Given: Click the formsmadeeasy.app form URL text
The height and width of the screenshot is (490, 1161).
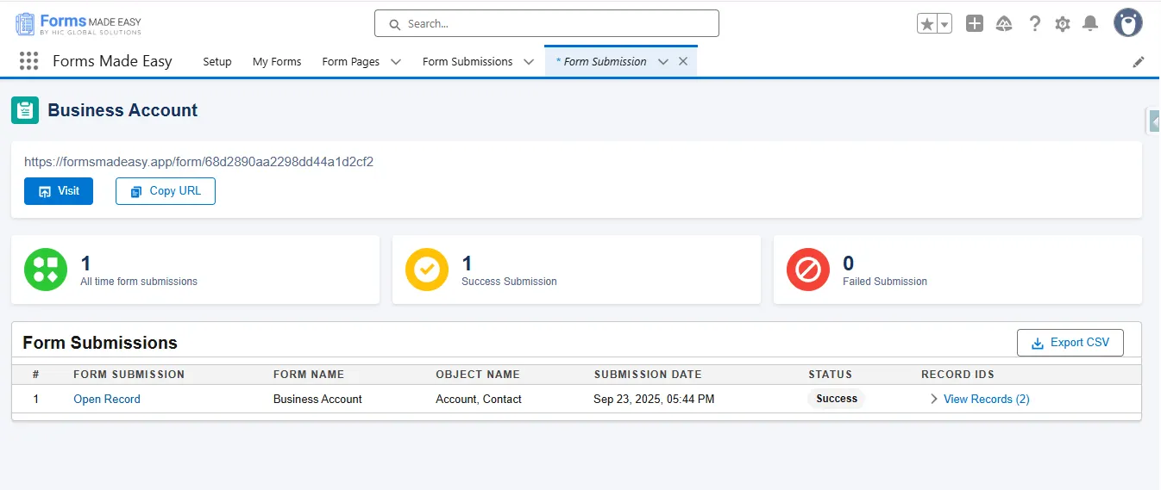Looking at the screenshot, I should tap(198, 161).
